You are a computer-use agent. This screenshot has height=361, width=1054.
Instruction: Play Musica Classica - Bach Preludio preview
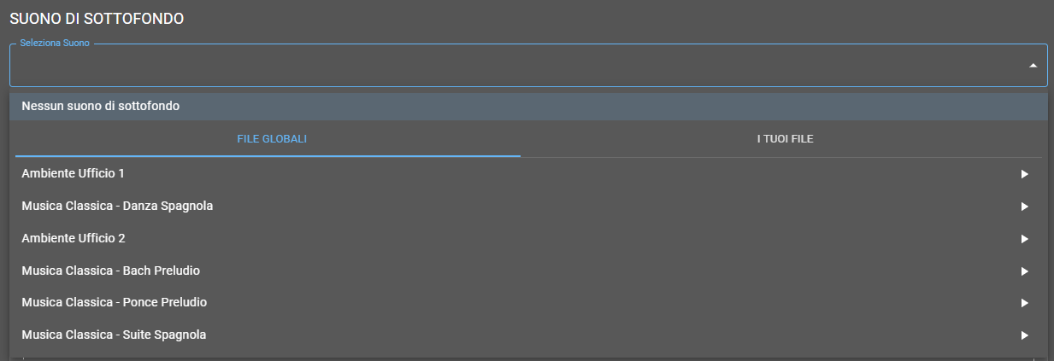pos(1024,271)
